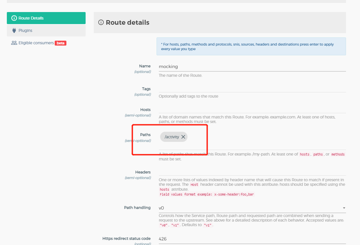
Task: Click the Https redirect status code field
Action: [x=252, y=239]
